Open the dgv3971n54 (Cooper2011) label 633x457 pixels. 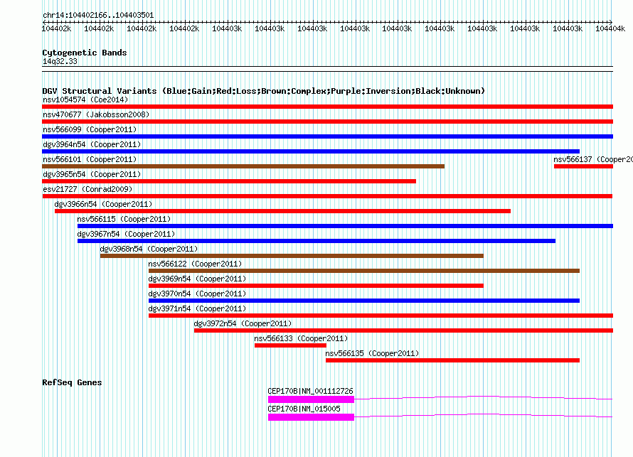point(197,308)
